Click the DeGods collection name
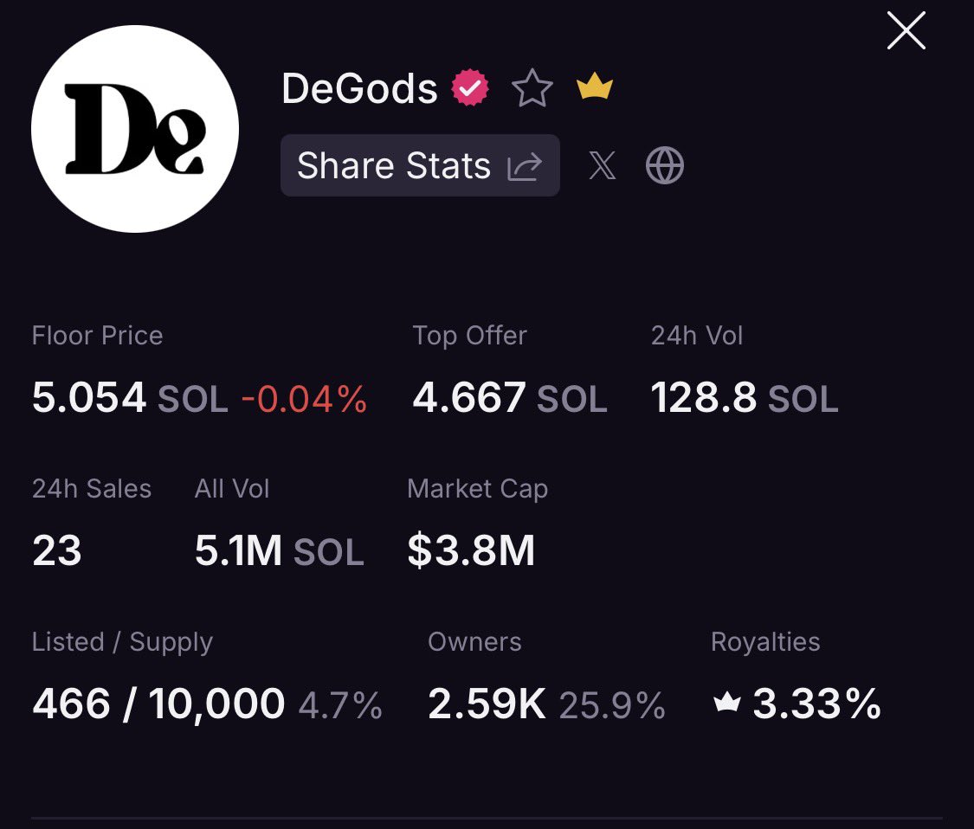Screen dimensions: 974x829 (x=359, y=88)
